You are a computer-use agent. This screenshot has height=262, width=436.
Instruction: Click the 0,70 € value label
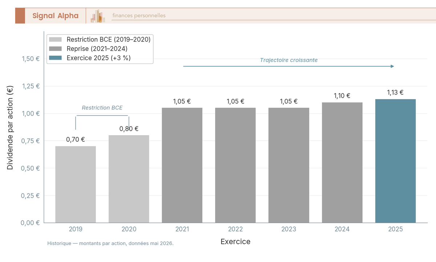click(76, 140)
